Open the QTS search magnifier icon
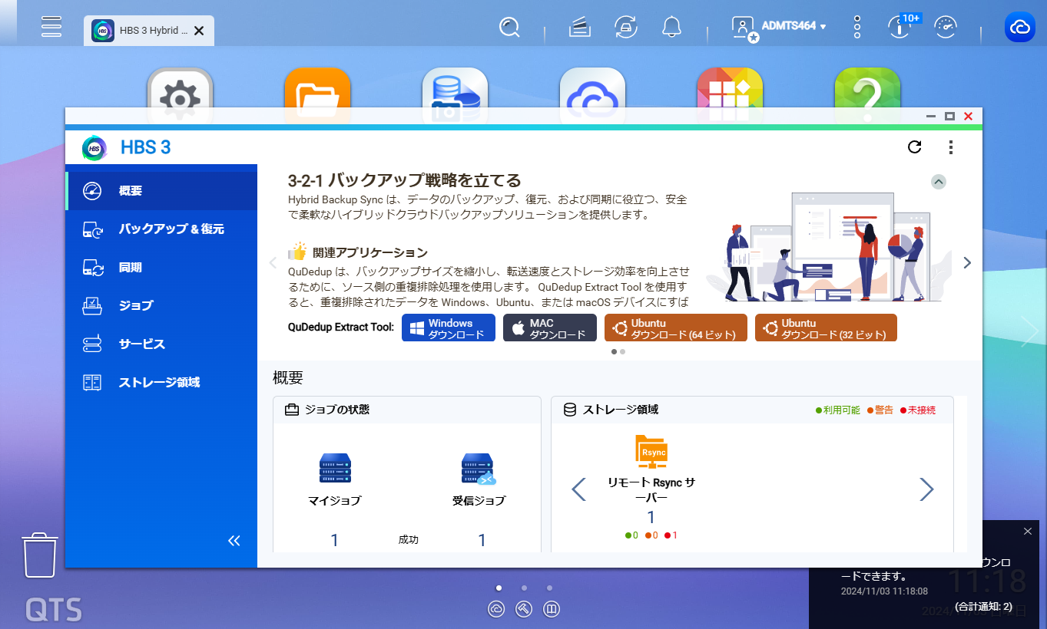The width and height of the screenshot is (1047, 629). [509, 28]
